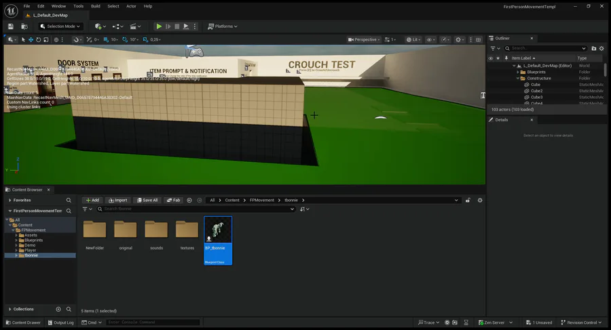
Task: Open camera speed 1 dropdown
Action: (390, 40)
